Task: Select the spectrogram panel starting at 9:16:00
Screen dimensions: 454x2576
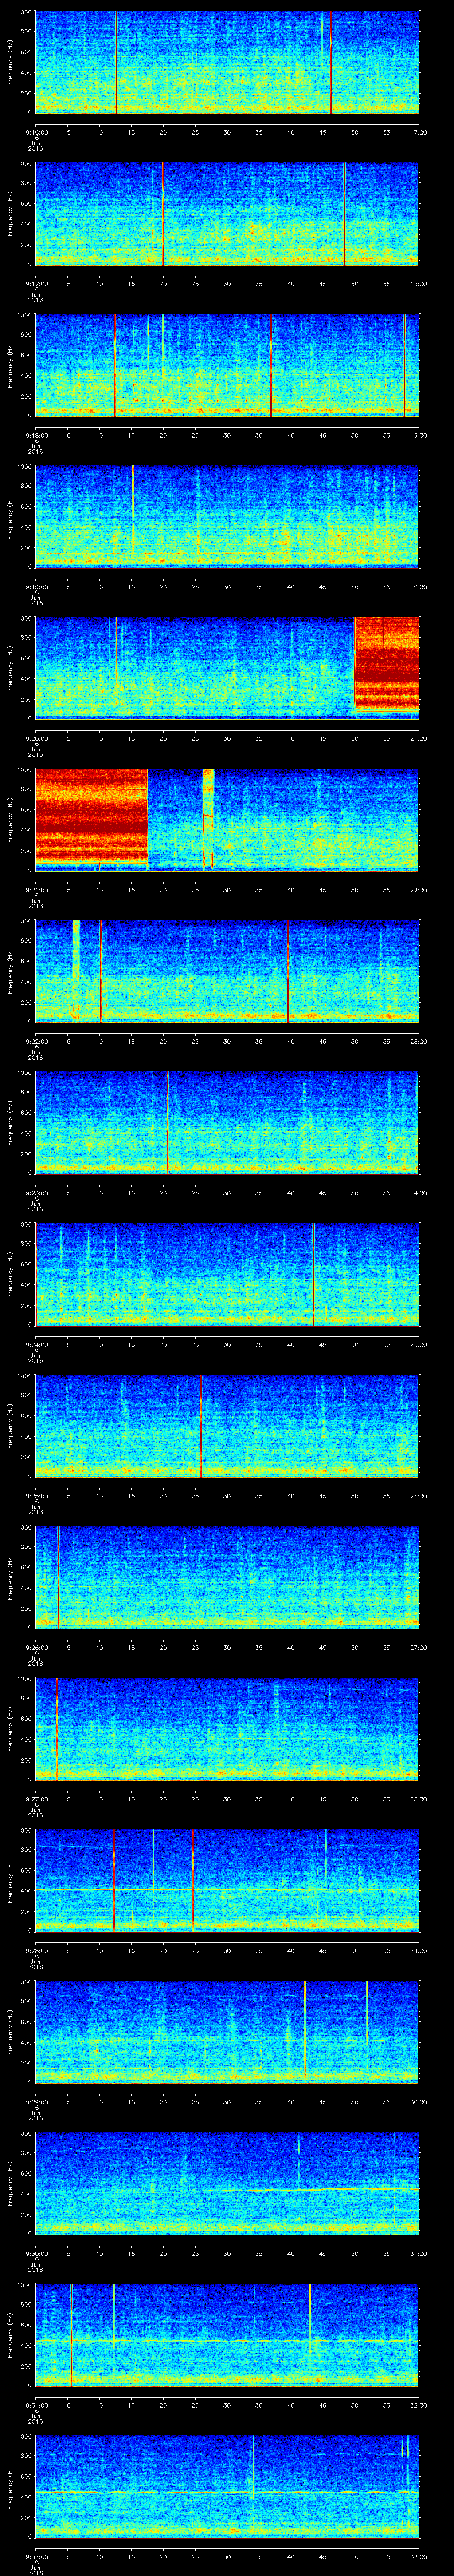Action: tap(227, 62)
